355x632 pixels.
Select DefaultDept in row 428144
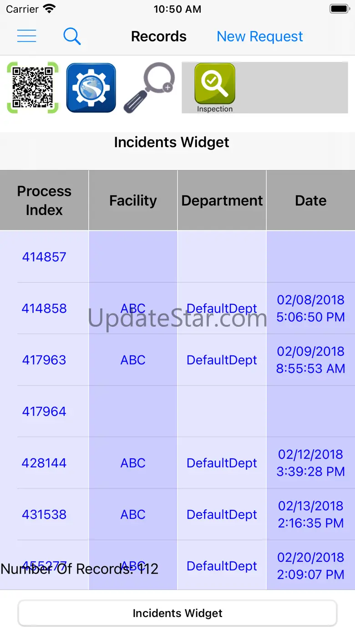coord(222,463)
